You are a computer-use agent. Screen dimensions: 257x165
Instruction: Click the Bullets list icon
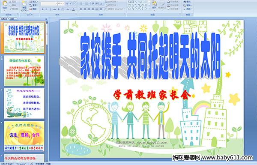81,3
